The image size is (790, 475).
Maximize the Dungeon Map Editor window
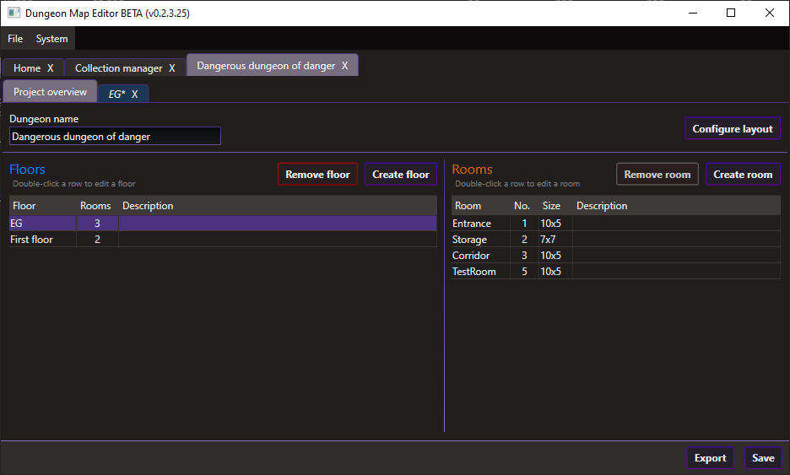click(x=731, y=13)
